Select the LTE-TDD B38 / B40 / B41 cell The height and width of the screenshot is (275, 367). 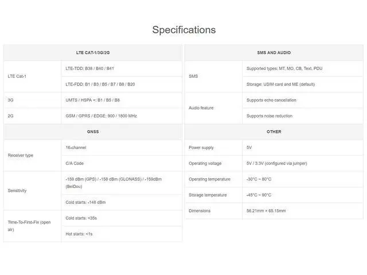pos(122,69)
